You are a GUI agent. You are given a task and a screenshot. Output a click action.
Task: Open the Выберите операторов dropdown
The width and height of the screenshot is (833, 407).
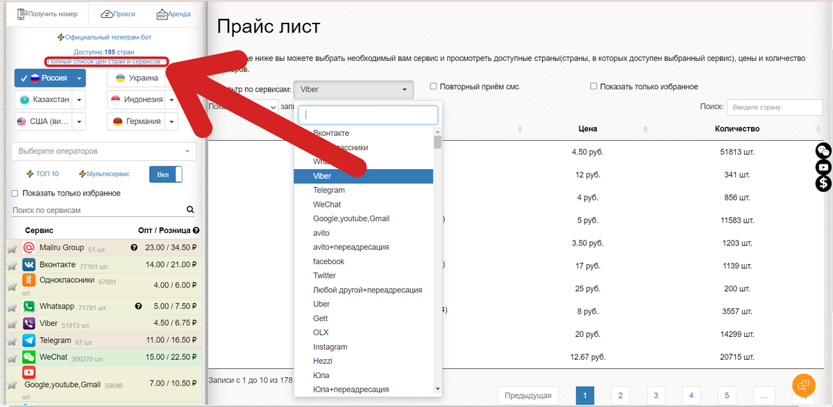(x=104, y=151)
